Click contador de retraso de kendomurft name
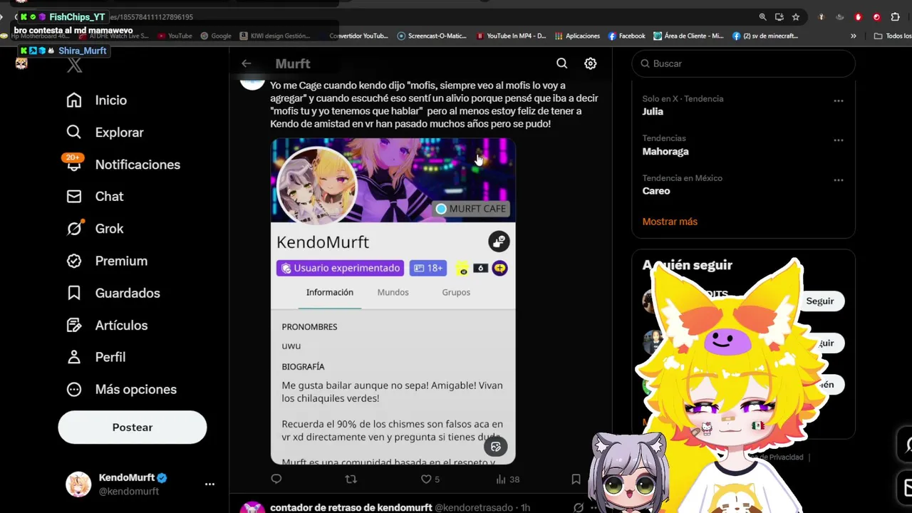 point(351,508)
